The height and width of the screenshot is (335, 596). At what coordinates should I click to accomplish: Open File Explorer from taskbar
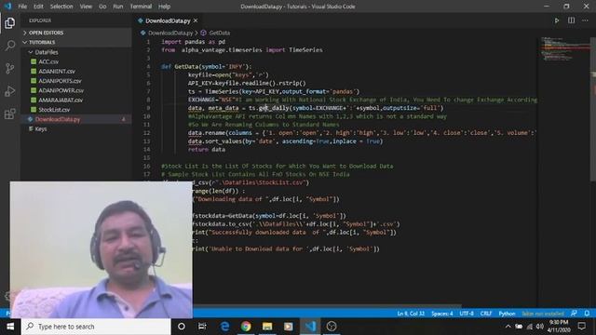[267, 327]
